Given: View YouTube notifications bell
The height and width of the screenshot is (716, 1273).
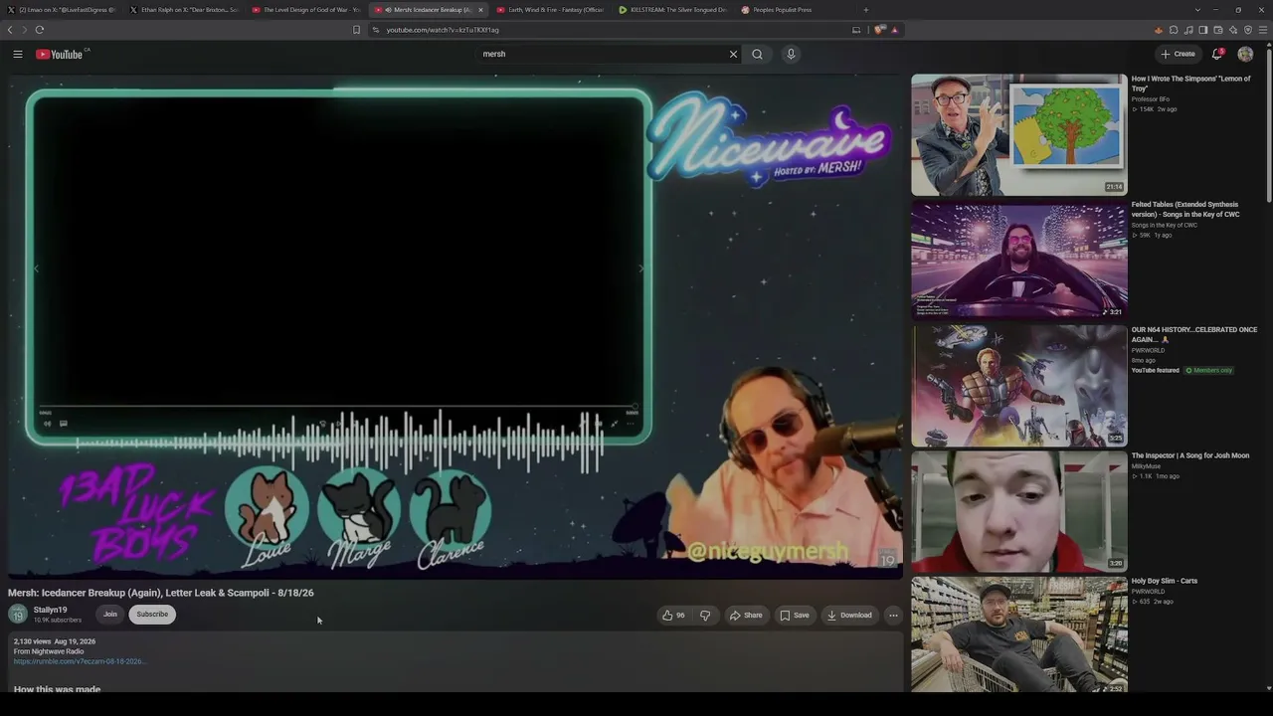Looking at the screenshot, I should [1217, 54].
